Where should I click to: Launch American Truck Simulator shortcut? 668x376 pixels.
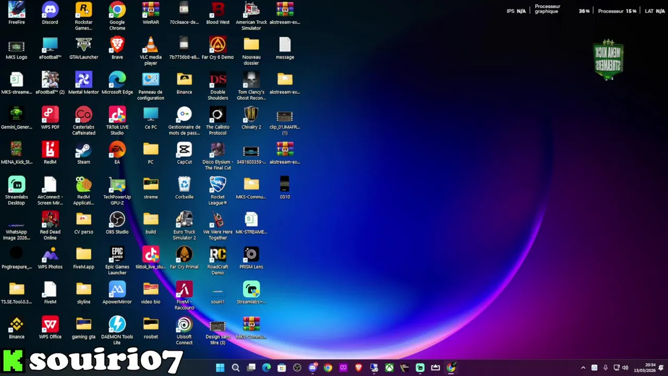point(251,16)
